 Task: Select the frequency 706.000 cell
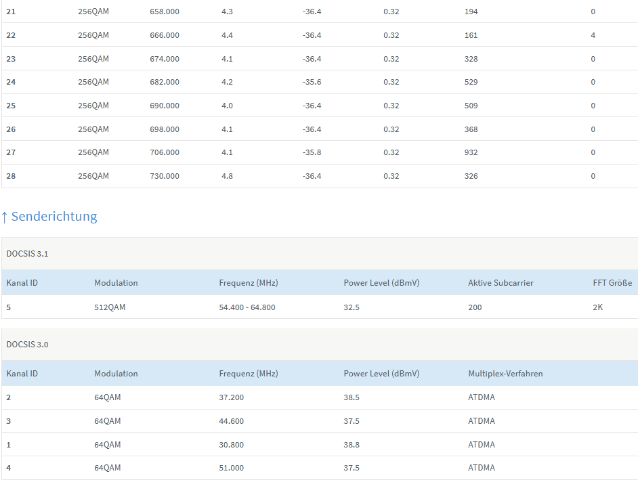[165, 152]
